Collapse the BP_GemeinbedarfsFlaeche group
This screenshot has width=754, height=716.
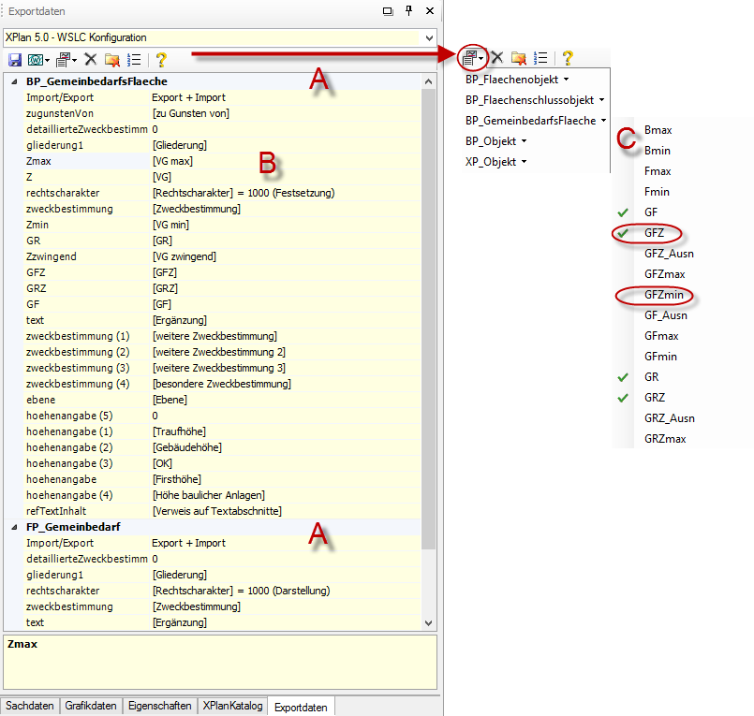[x=14, y=82]
